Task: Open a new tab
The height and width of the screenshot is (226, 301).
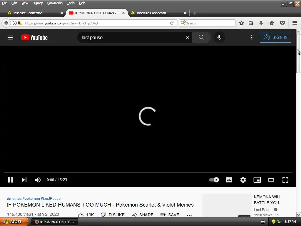Action: coord(195,13)
